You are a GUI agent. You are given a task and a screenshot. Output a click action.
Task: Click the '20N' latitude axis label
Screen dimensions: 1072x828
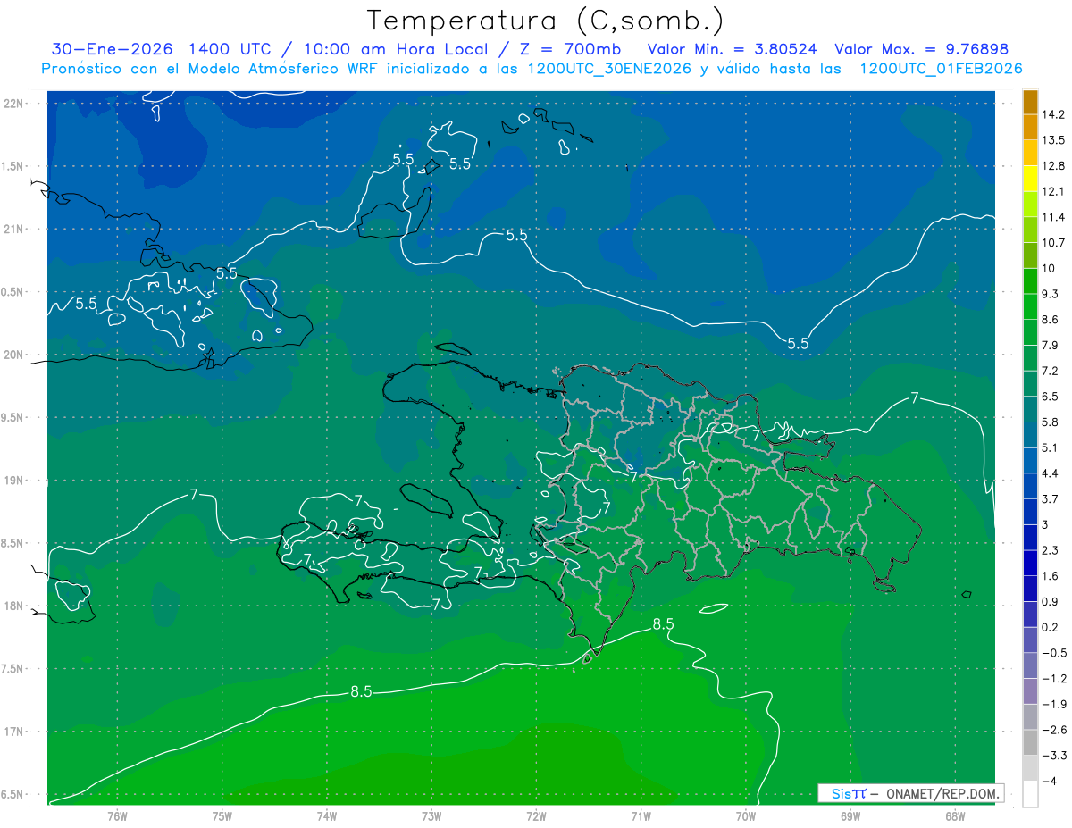click(x=14, y=355)
